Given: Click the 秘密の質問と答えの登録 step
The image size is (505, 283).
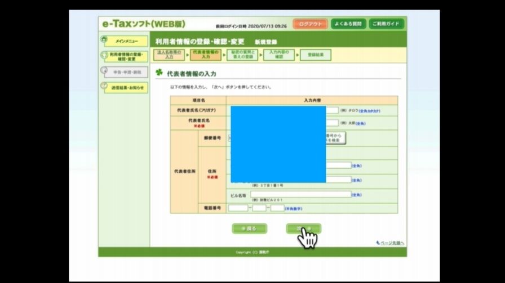Looking at the screenshot, I should 242,55.
